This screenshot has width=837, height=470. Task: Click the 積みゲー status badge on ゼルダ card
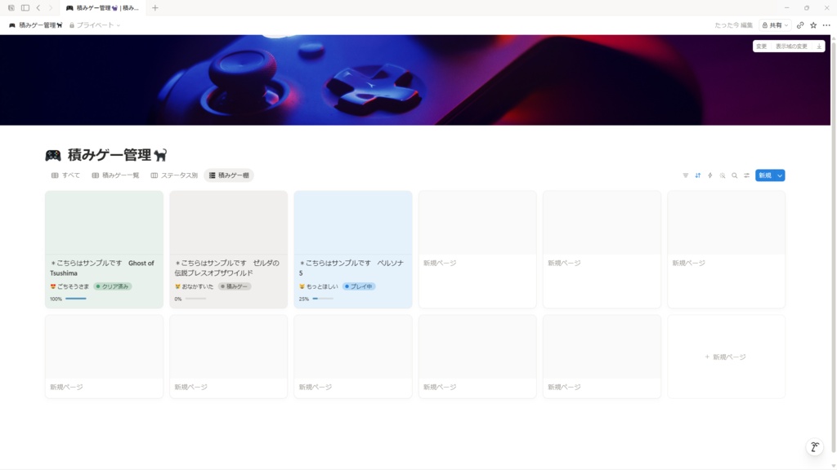[x=235, y=286]
